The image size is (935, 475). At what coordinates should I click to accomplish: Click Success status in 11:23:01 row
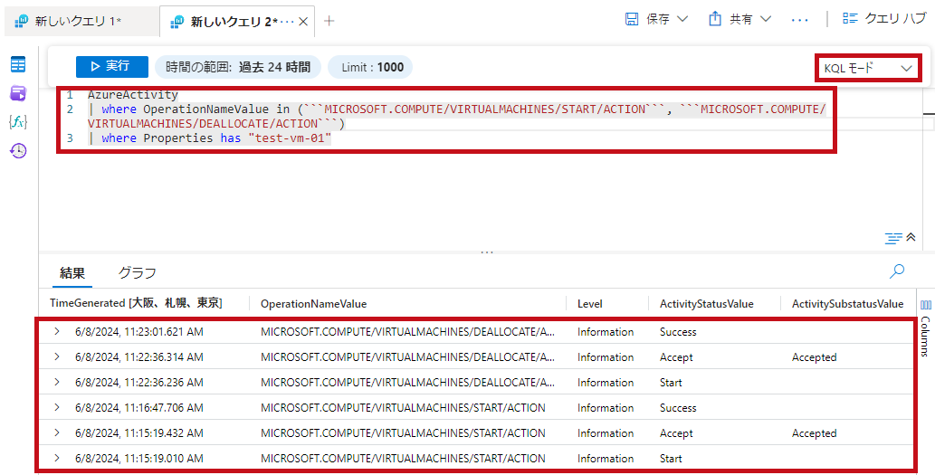(x=678, y=332)
